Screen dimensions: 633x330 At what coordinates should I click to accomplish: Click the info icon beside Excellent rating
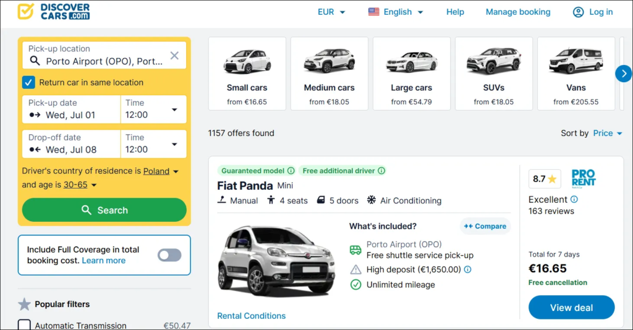[x=574, y=199]
